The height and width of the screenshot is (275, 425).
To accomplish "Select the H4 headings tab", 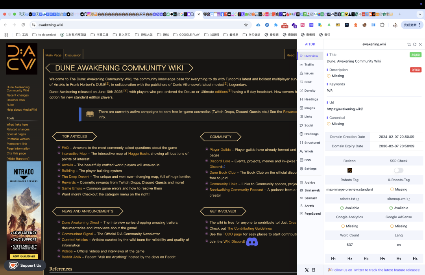I will [x=382, y=259].
